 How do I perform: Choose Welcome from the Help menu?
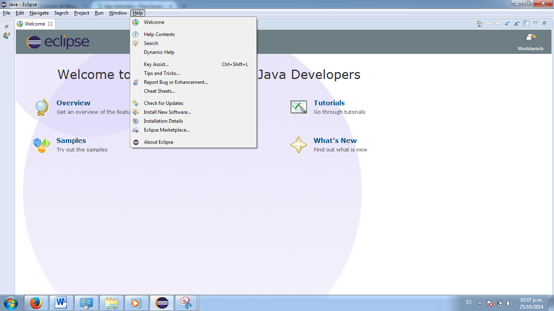point(193,22)
